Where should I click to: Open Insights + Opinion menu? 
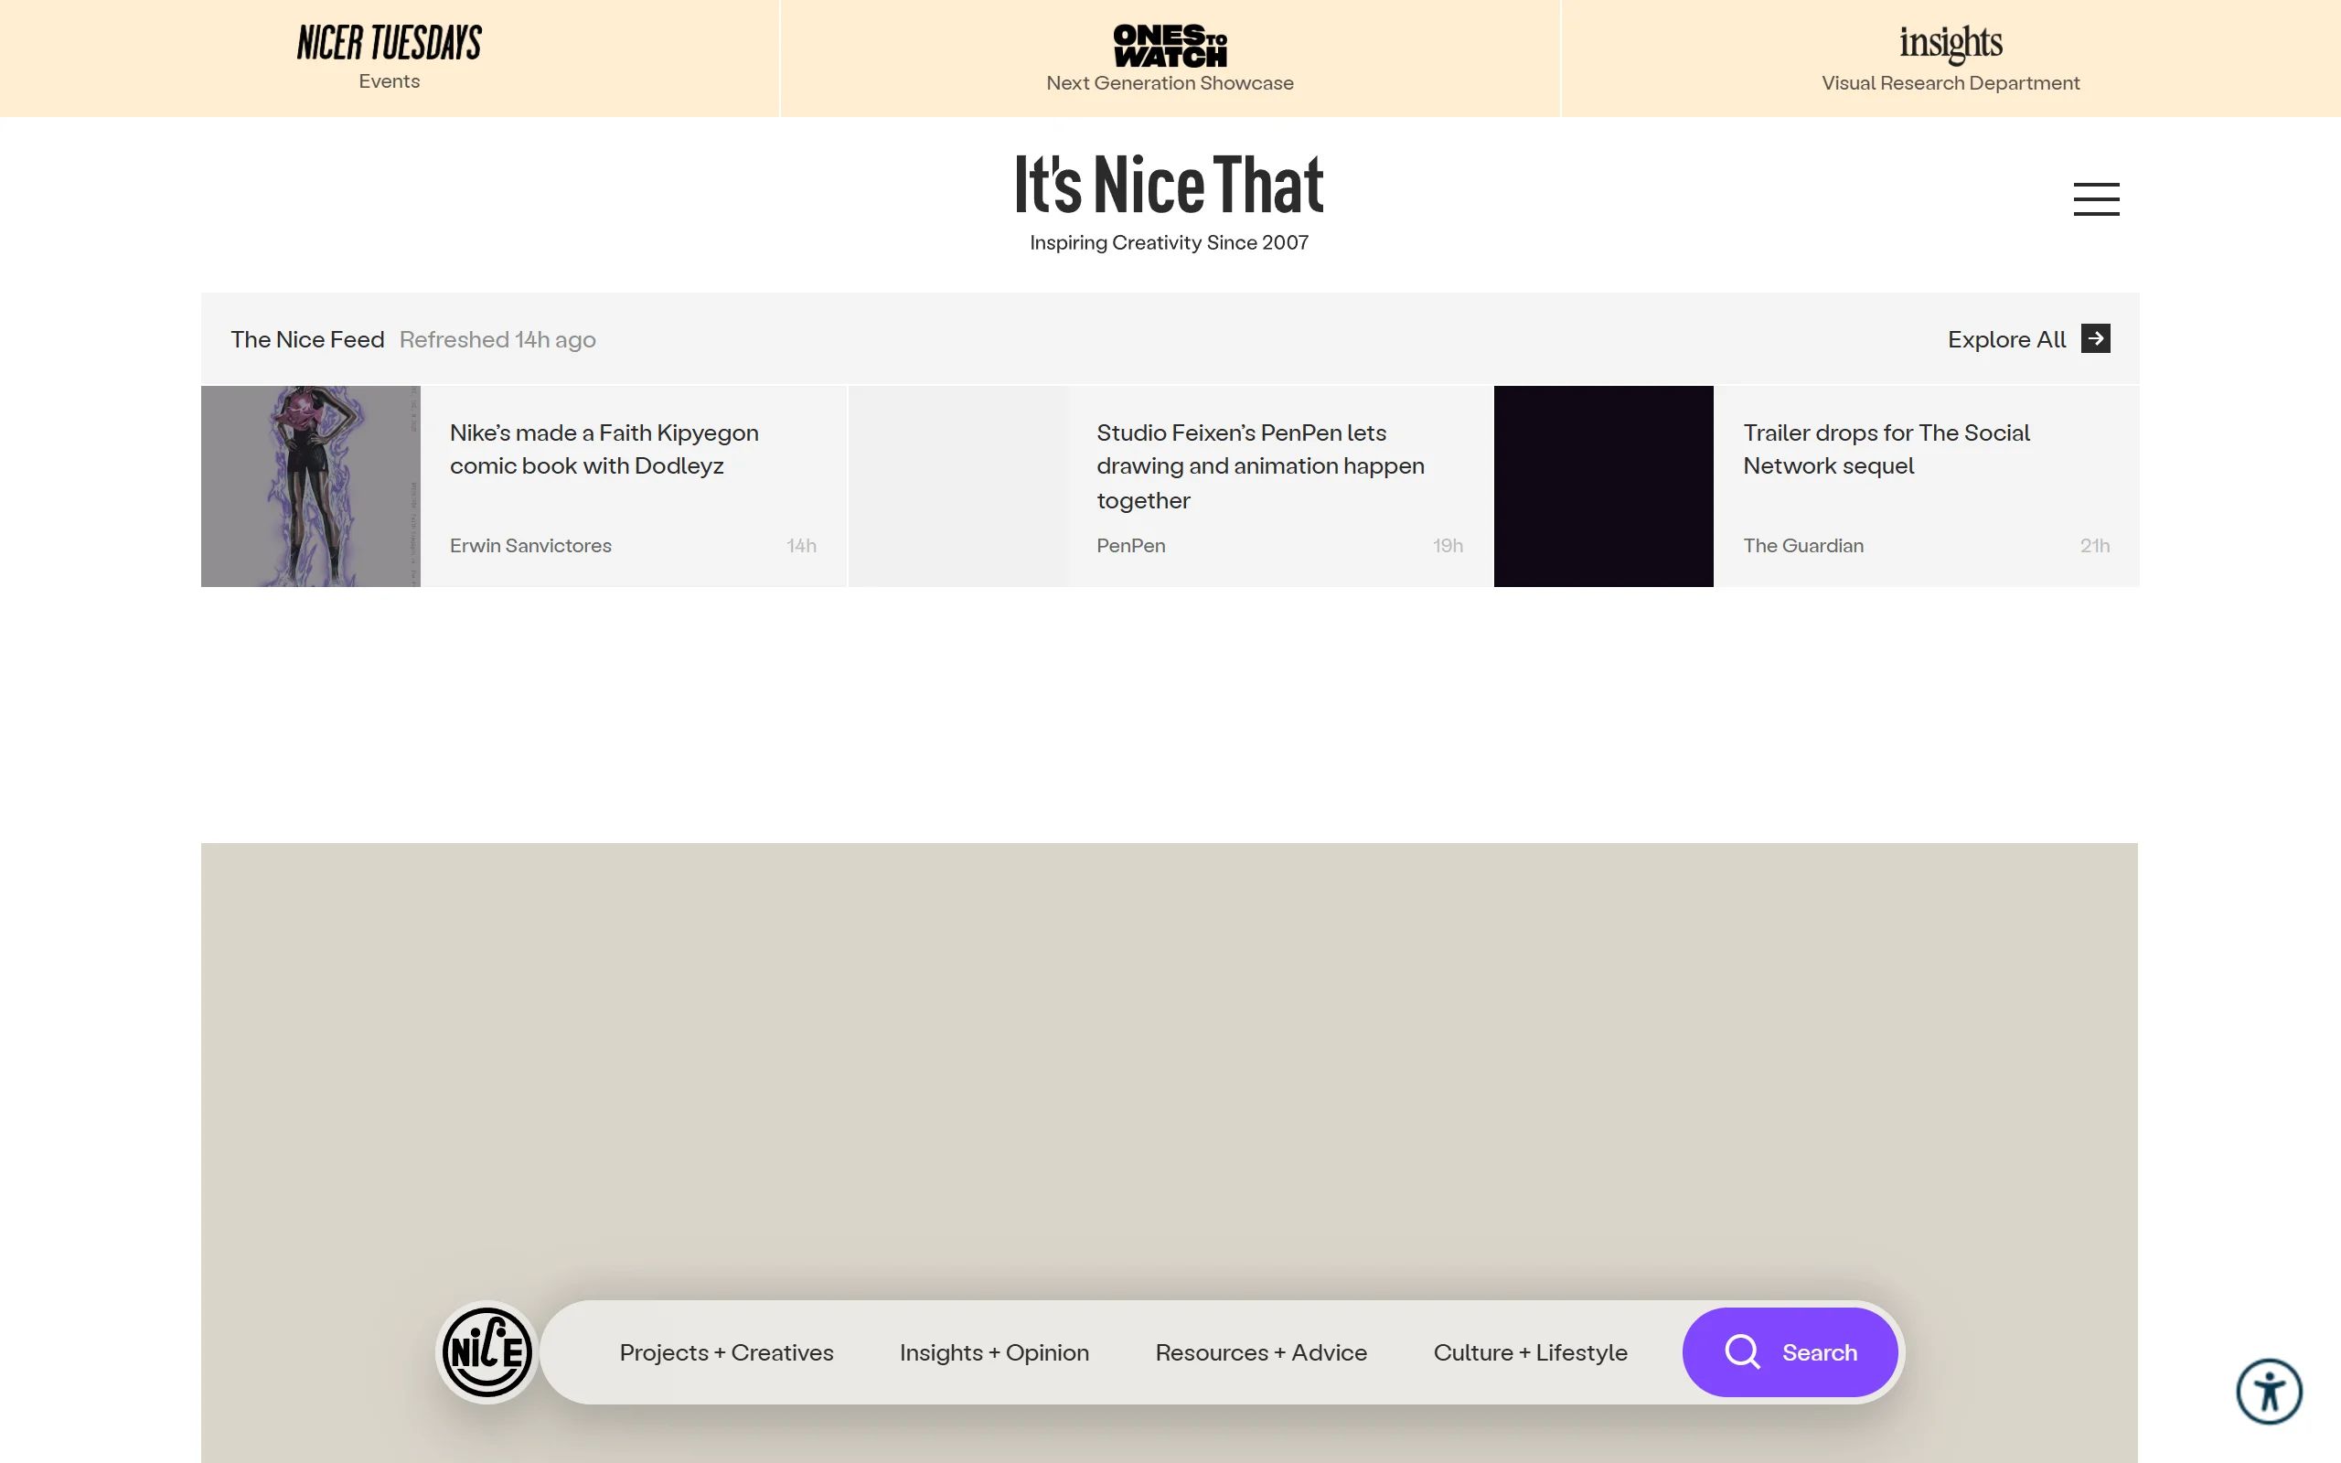[994, 1351]
